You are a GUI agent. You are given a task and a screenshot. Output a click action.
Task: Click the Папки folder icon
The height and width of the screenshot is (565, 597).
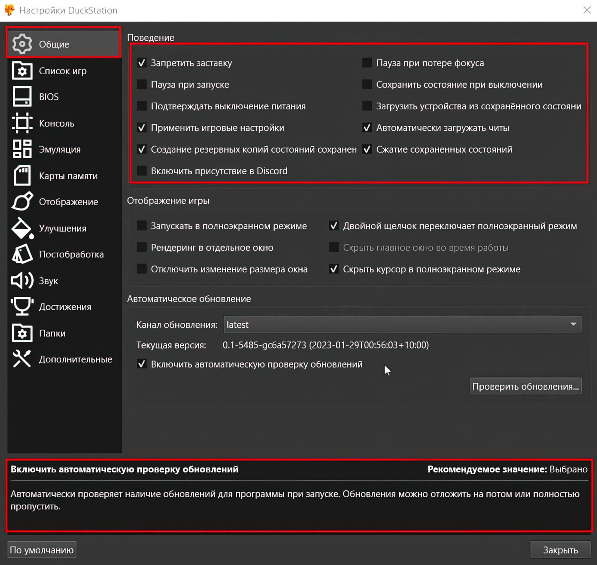point(22,333)
